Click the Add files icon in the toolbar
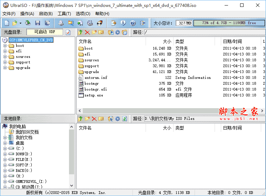 114,23
